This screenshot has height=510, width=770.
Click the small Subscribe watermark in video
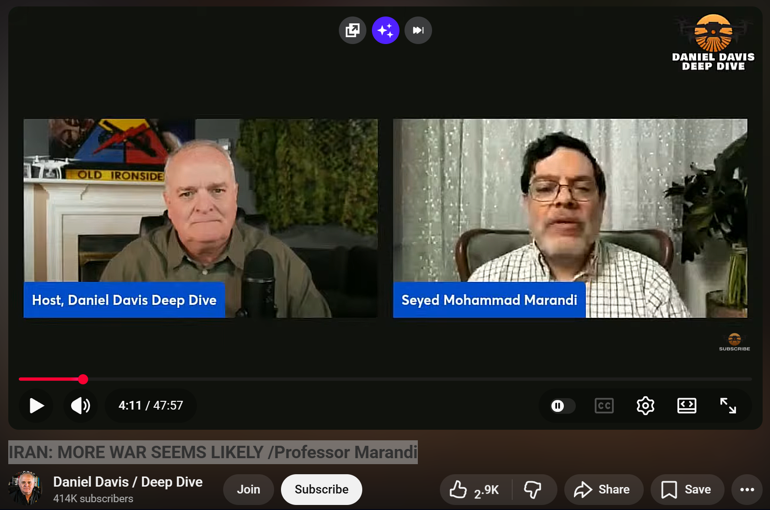[734, 343]
